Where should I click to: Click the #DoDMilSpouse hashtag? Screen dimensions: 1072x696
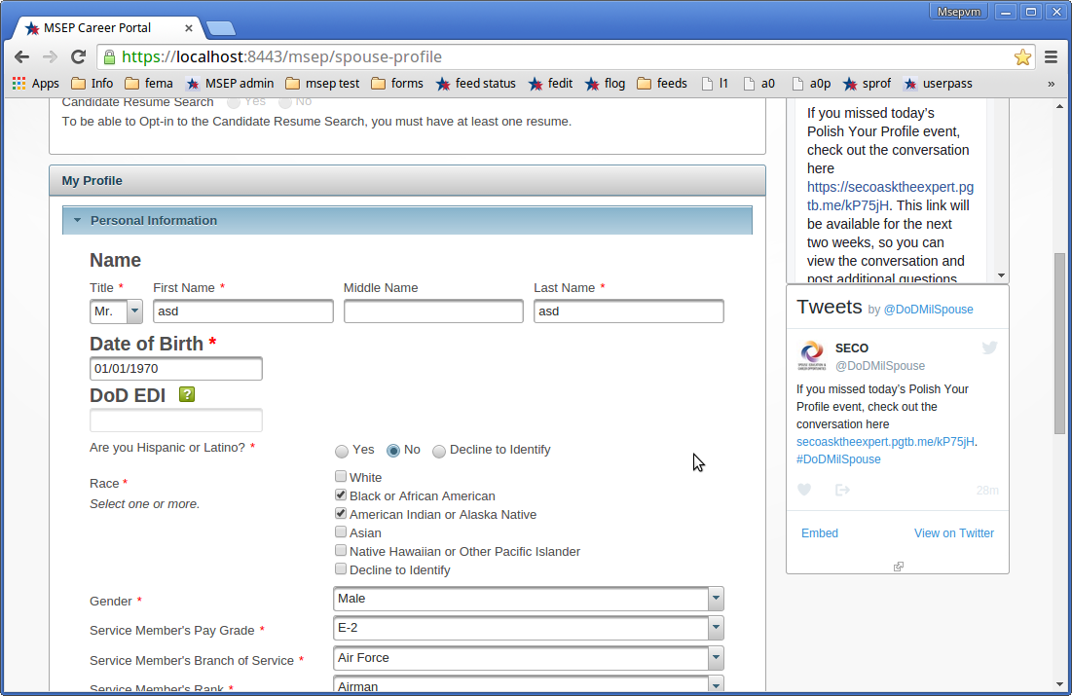point(838,459)
